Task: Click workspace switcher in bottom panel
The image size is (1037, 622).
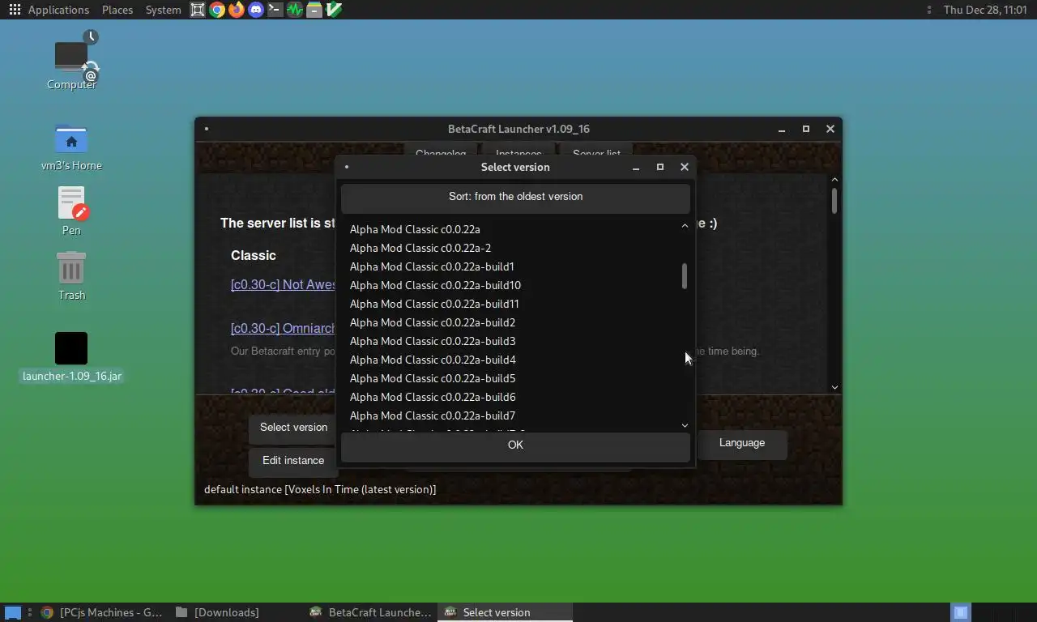Action: click(x=960, y=612)
